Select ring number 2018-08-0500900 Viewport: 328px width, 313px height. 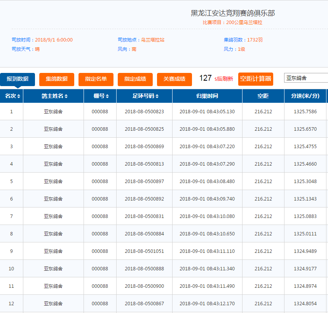coord(144,286)
